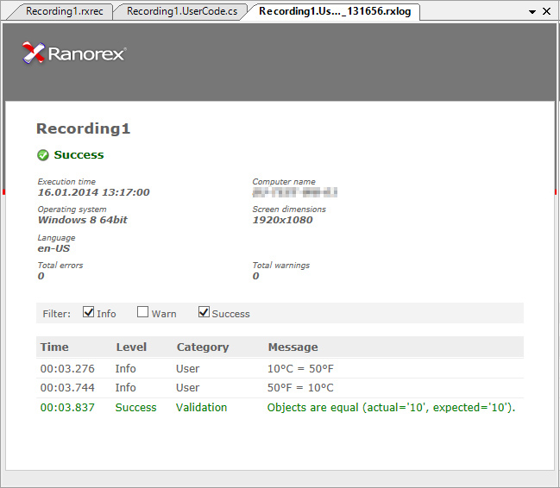
Task: Select the log time 00:03.837
Action: (67, 407)
